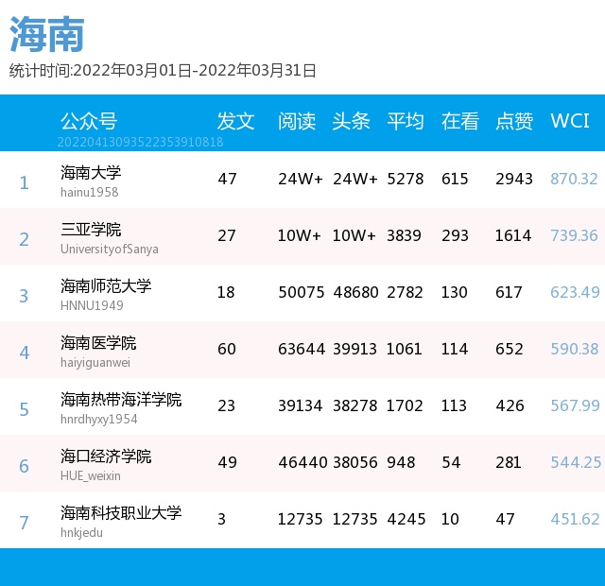The height and width of the screenshot is (586, 605).
Task: Open 海南热带海洋学院 account entry
Action: click(121, 399)
